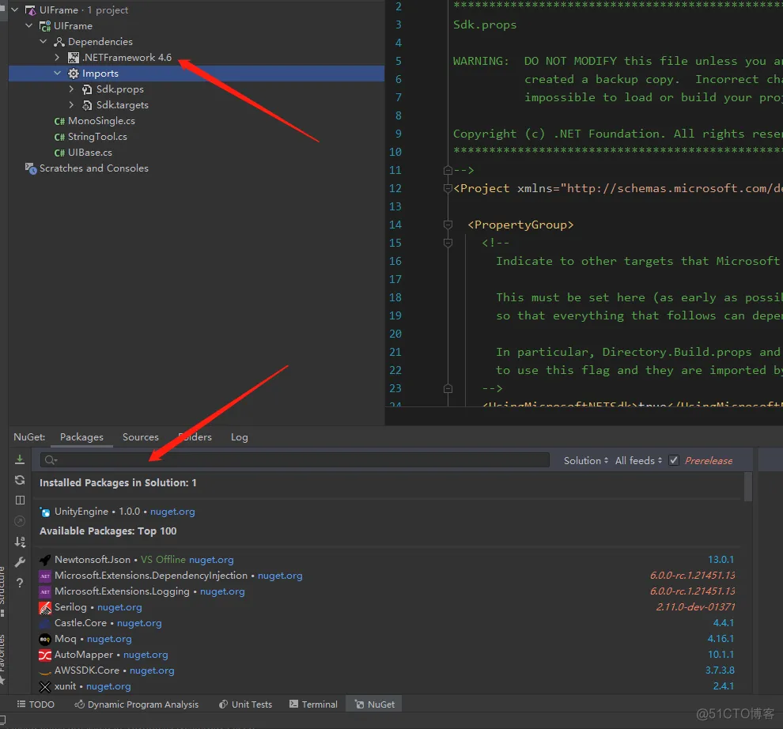The height and width of the screenshot is (729, 783).
Task: Open the All feeds dropdown
Action: pyautogui.click(x=638, y=461)
